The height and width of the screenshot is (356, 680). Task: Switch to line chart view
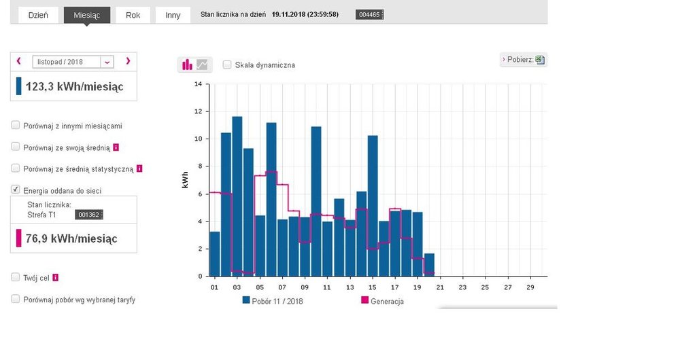[x=203, y=65]
